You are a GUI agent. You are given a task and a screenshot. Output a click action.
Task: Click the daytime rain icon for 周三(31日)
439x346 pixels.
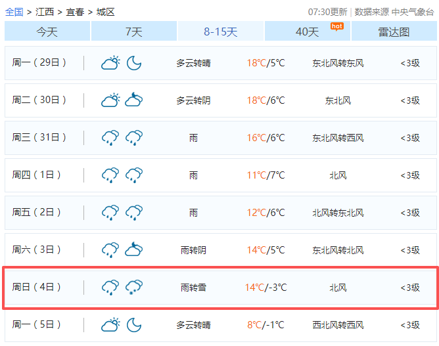[x=110, y=138]
